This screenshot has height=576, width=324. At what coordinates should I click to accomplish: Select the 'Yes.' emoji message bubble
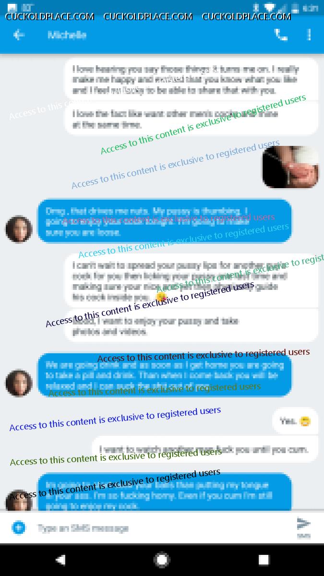[295, 421]
